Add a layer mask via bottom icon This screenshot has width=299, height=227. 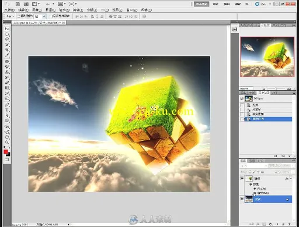tap(264, 224)
